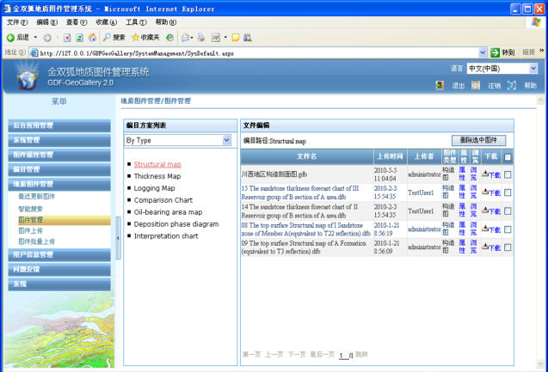Click the 删除选中图件 button
Image resolution: width=548 pixels, height=372 pixels.
coord(478,140)
